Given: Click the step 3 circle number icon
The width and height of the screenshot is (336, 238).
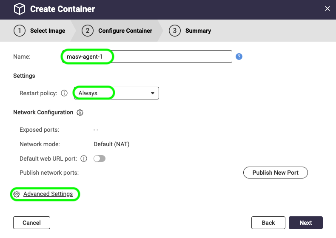Looking at the screenshot, I should [175, 31].
